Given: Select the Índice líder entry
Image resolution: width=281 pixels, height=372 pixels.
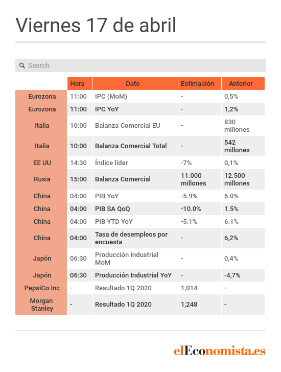Looking at the screenshot, I should tap(111, 162).
